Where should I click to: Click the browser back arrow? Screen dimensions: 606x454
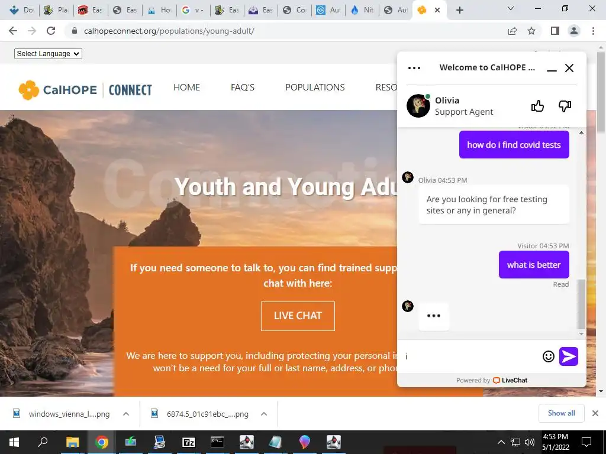(13, 31)
